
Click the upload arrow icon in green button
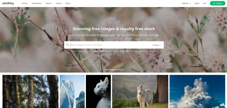pyautogui.click(x=214, y=3)
